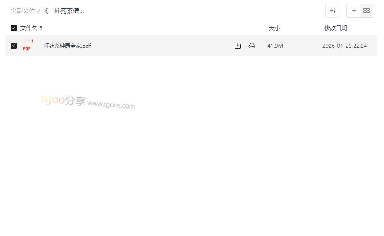This screenshot has height=236, width=384.
Task: Click the 文件名 column header
Action: pos(29,28)
